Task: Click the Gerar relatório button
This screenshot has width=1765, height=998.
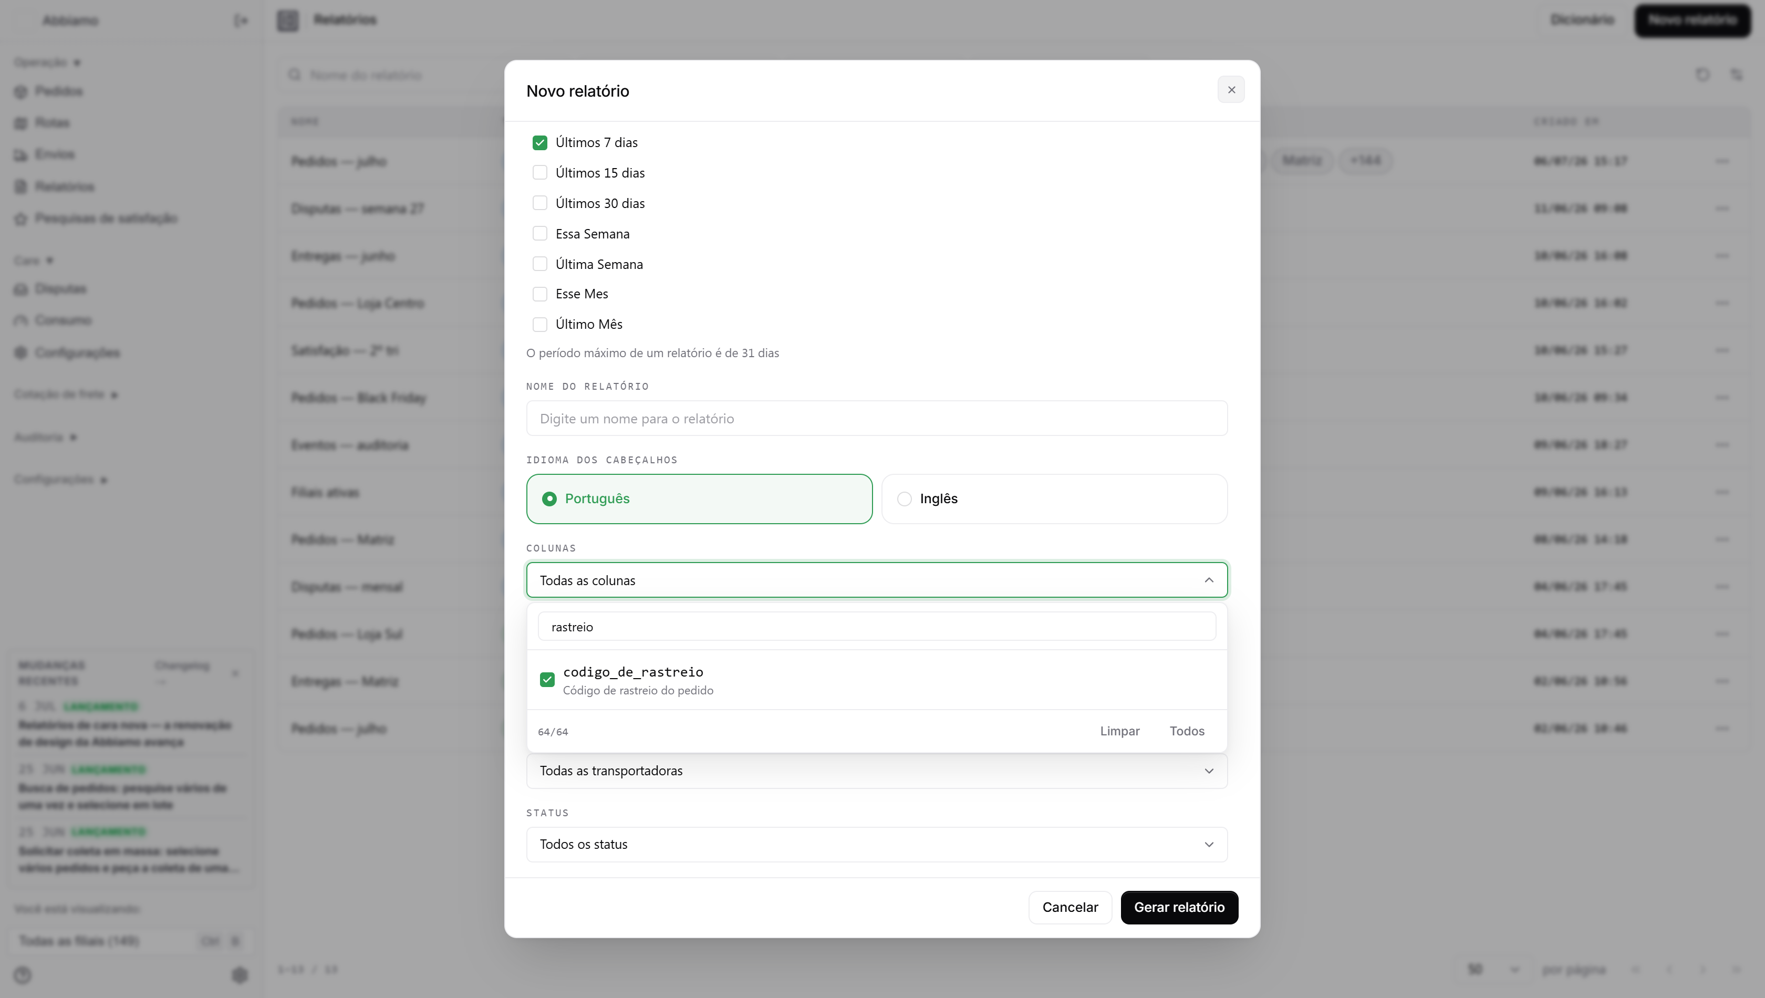Action: (x=1179, y=907)
